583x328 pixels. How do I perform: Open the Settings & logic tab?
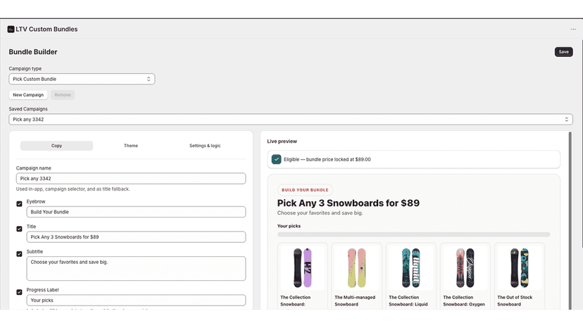[205, 146]
